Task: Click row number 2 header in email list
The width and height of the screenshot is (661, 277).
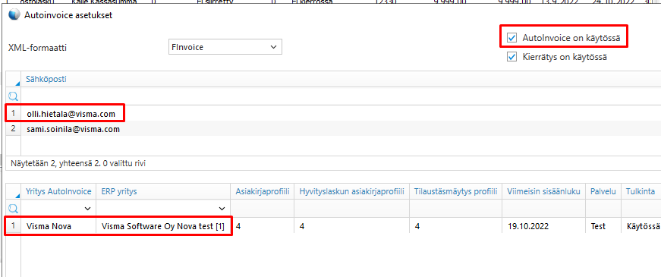Action: [x=13, y=129]
